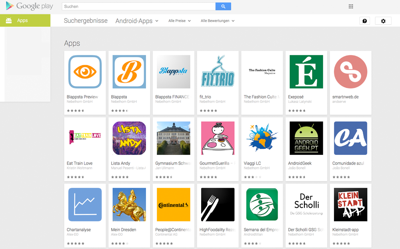Click the blue search magnifier button
Image resolution: width=400 pixels, height=249 pixels.
223,6
